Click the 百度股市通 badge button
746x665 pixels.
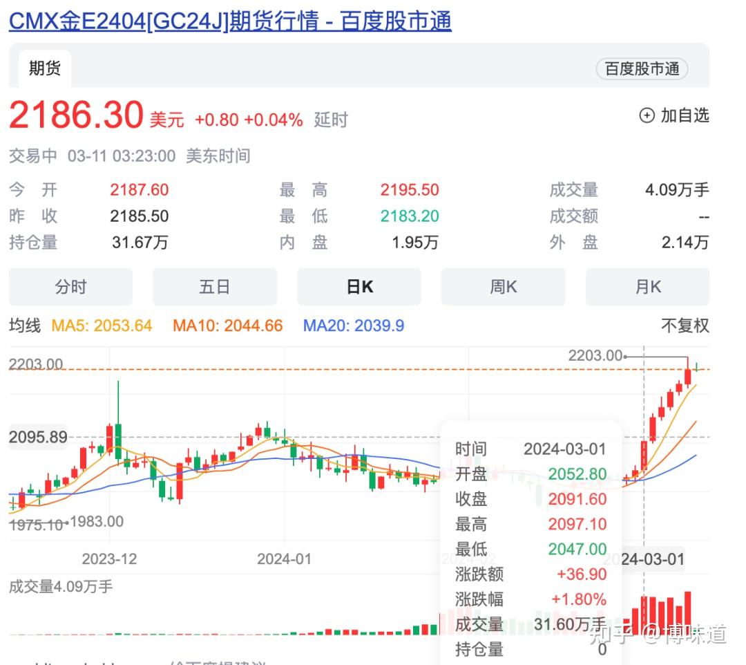tap(641, 69)
